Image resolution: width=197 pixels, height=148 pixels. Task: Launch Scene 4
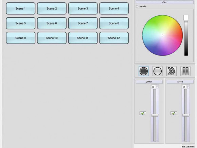coord(114,9)
